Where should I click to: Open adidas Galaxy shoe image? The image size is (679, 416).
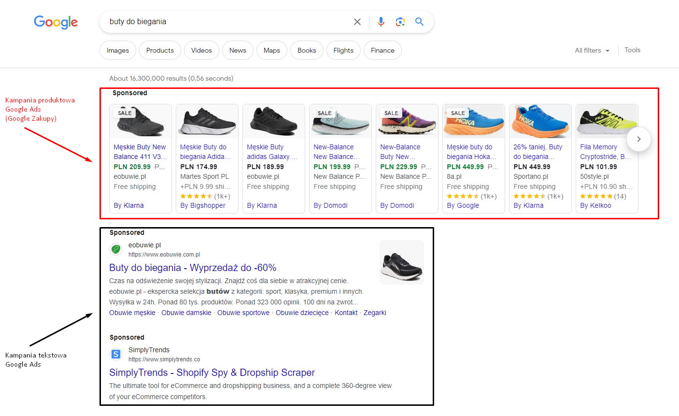pos(274,121)
